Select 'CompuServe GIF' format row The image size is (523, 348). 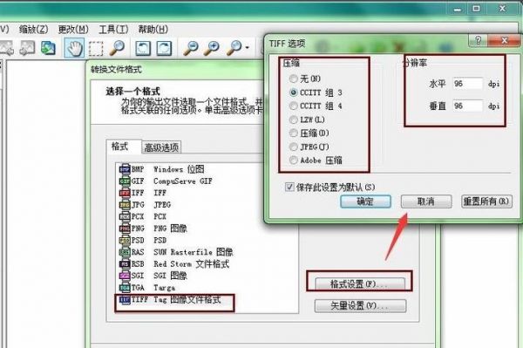pyautogui.click(x=183, y=181)
